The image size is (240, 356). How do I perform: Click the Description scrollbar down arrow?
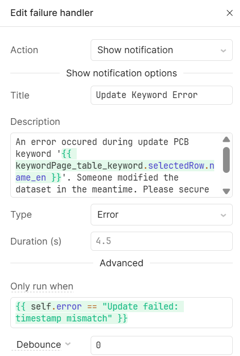[226, 191]
